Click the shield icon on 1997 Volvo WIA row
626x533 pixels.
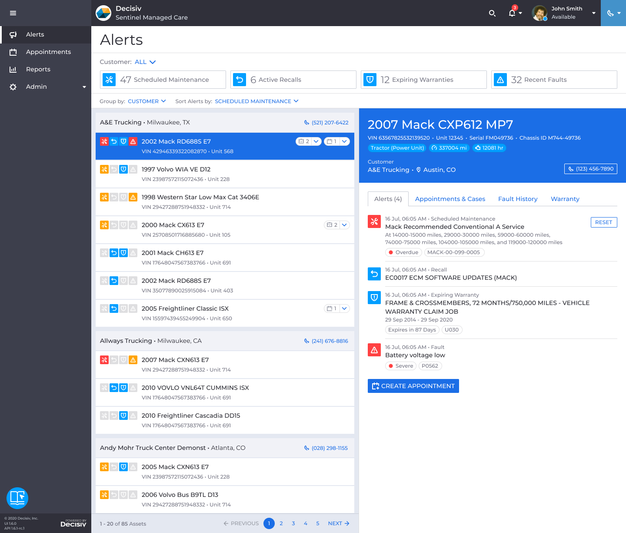(123, 169)
